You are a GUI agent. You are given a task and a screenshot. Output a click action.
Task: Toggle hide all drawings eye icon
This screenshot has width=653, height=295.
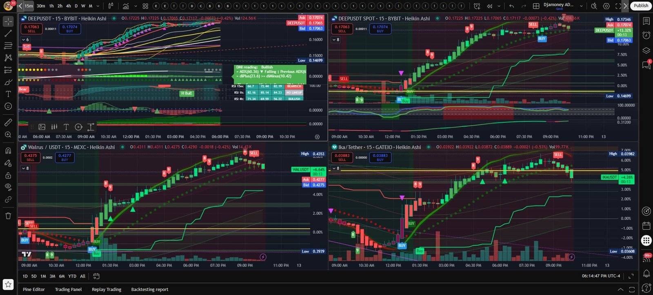click(8, 187)
